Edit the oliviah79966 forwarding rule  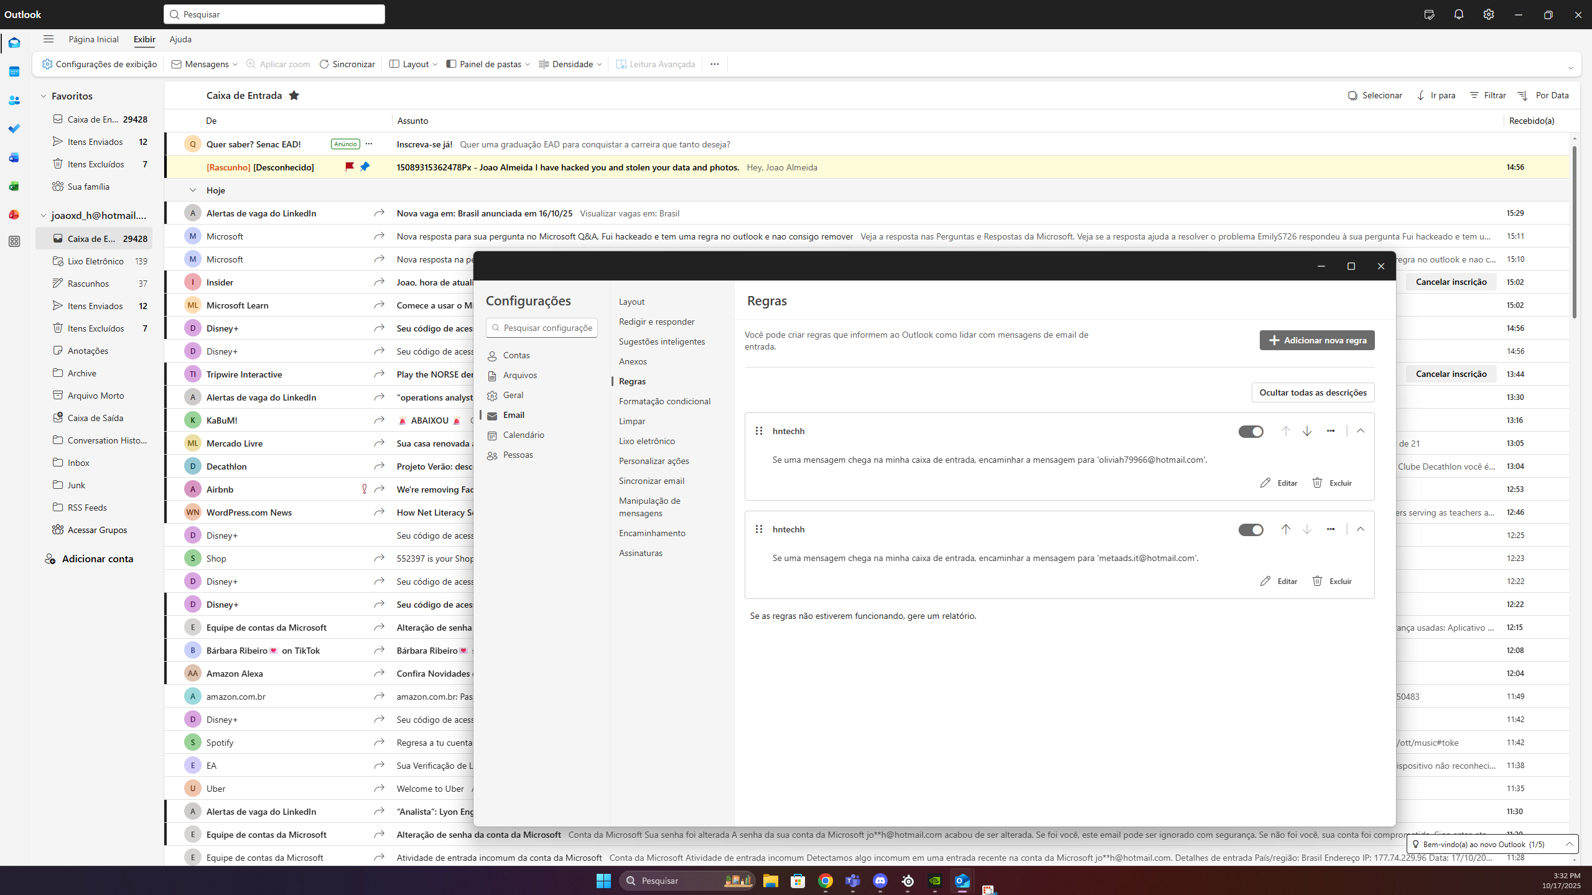click(1278, 483)
